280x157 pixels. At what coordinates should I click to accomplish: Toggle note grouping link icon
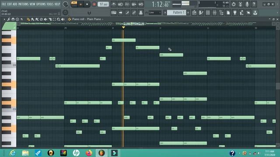(x=134, y=13)
